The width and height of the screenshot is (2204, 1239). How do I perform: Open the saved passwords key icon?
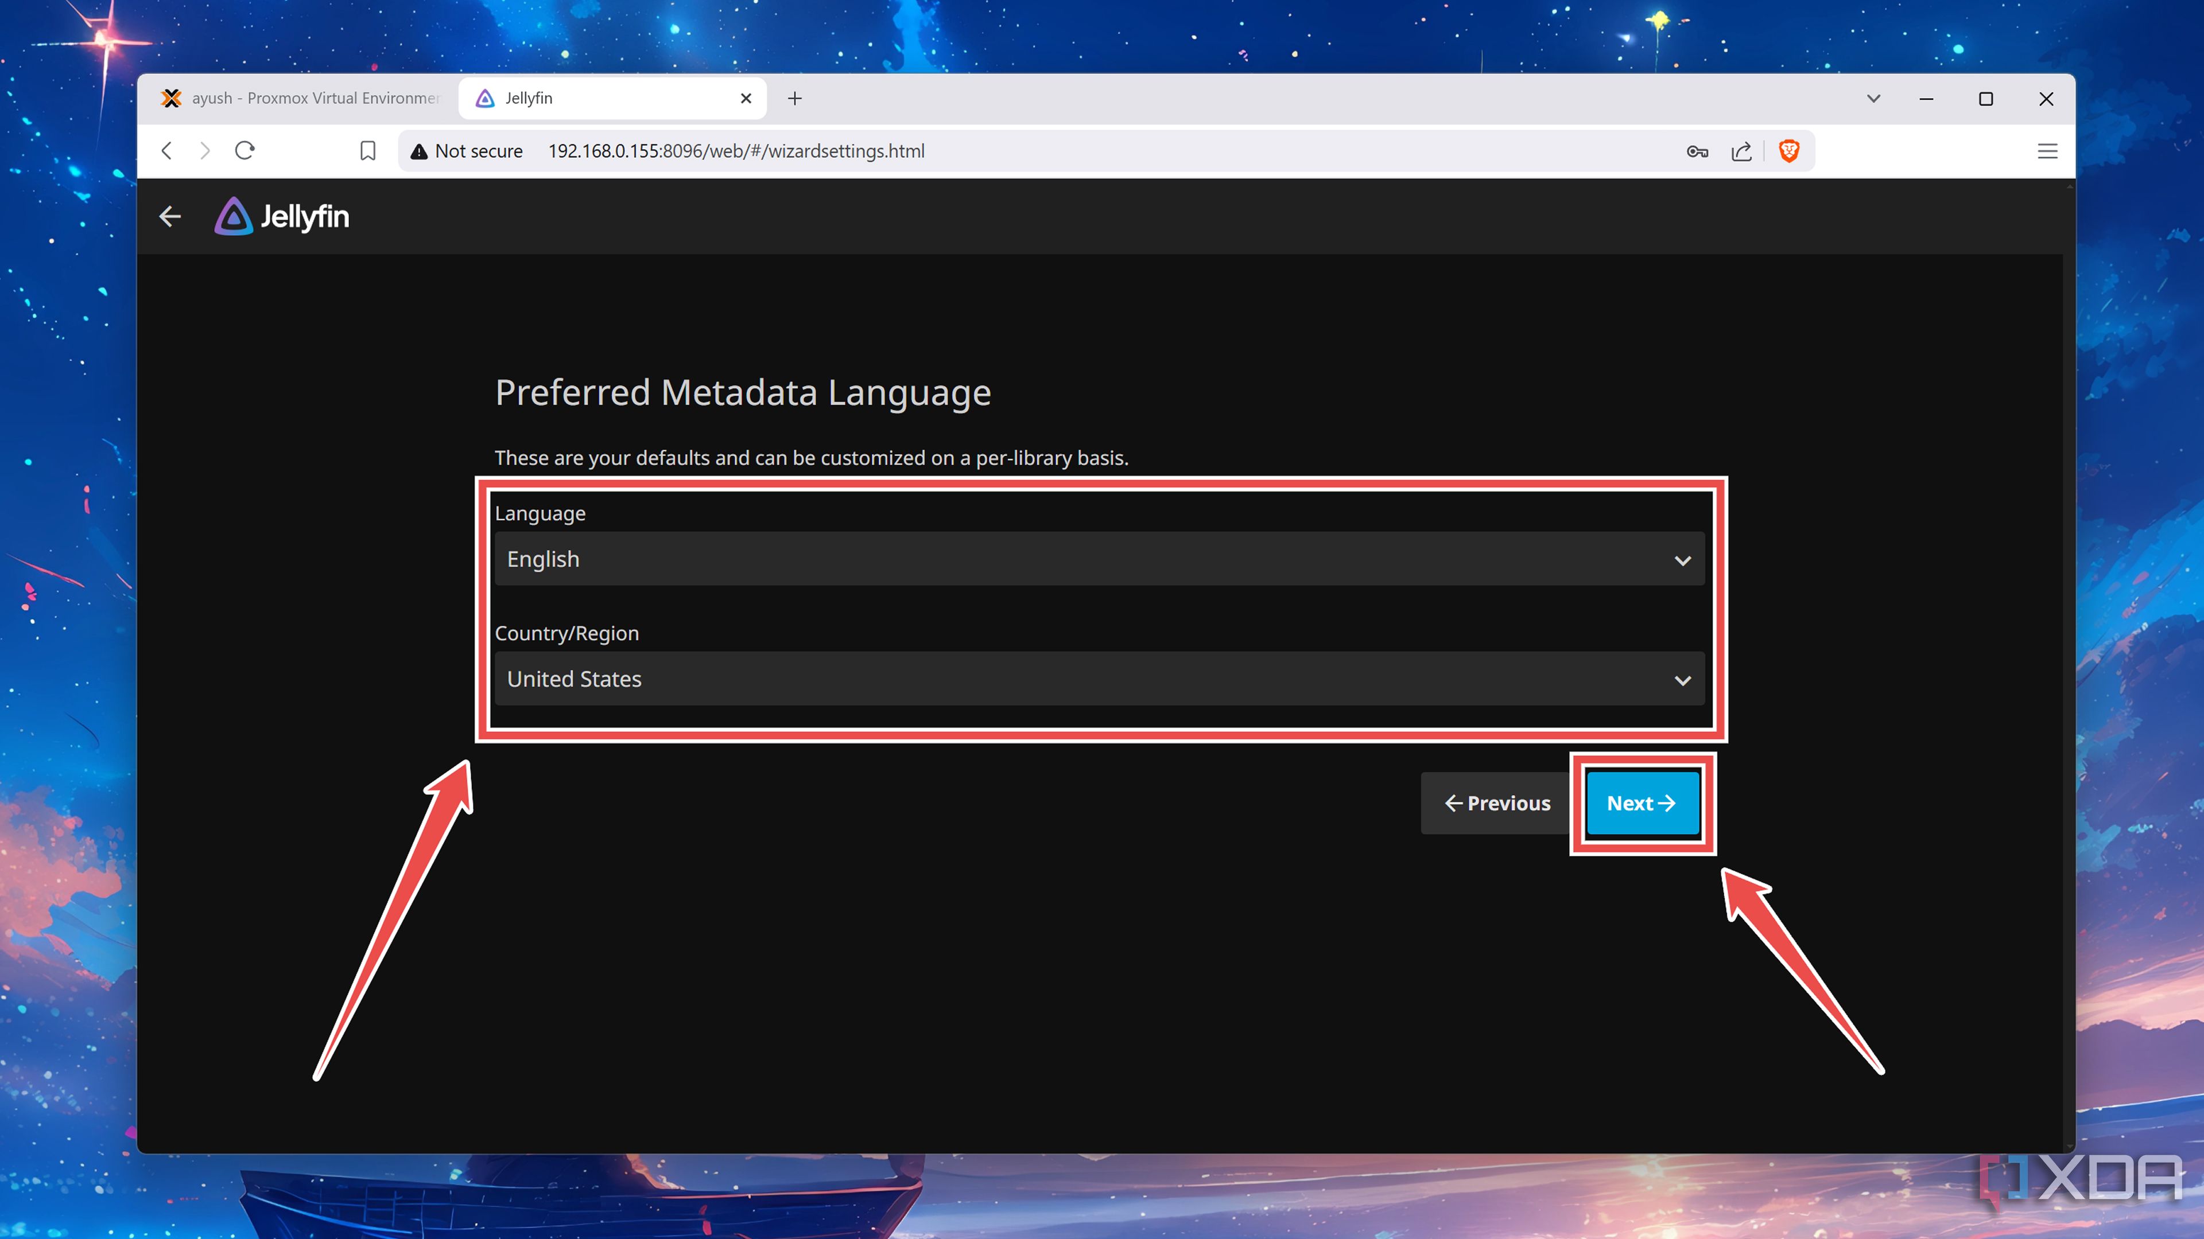[1698, 150]
